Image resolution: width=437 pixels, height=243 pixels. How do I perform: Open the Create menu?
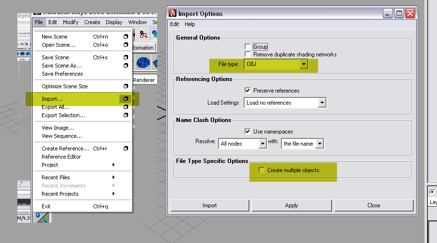(x=92, y=22)
